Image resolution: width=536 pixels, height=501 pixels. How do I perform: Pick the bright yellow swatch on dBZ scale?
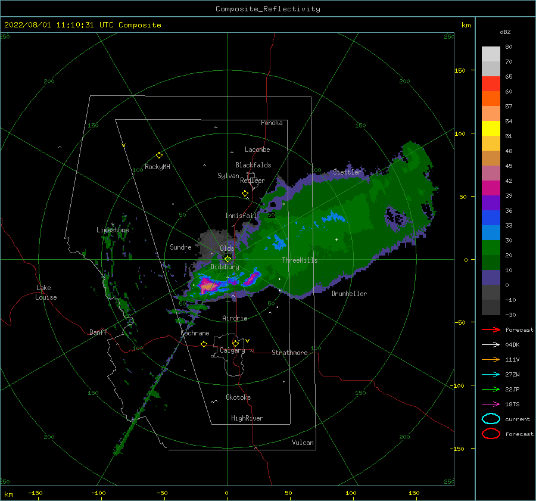coord(491,129)
